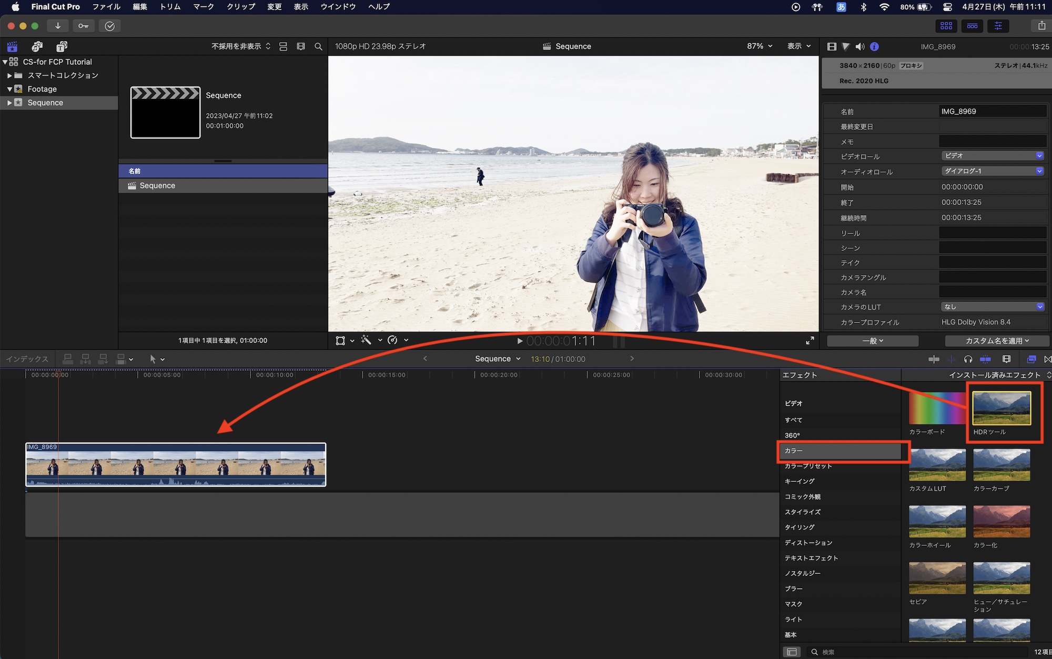Click the share export icon
Viewport: 1052px width, 659px height.
click(1041, 25)
